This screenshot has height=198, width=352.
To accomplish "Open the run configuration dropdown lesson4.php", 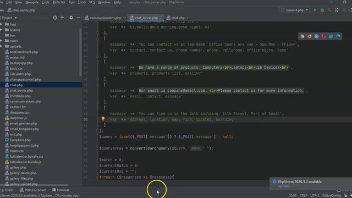I will click(294, 10).
